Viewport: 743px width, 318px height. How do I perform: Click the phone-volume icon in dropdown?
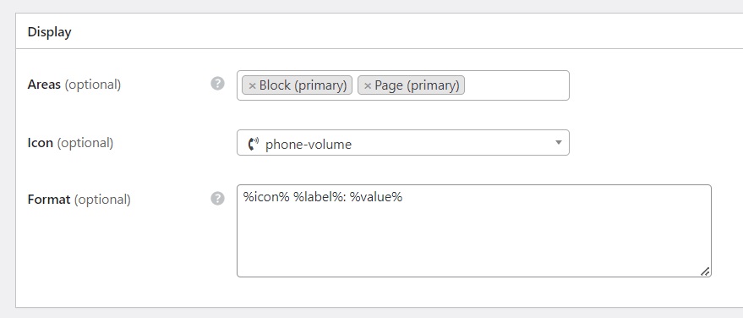click(x=254, y=144)
